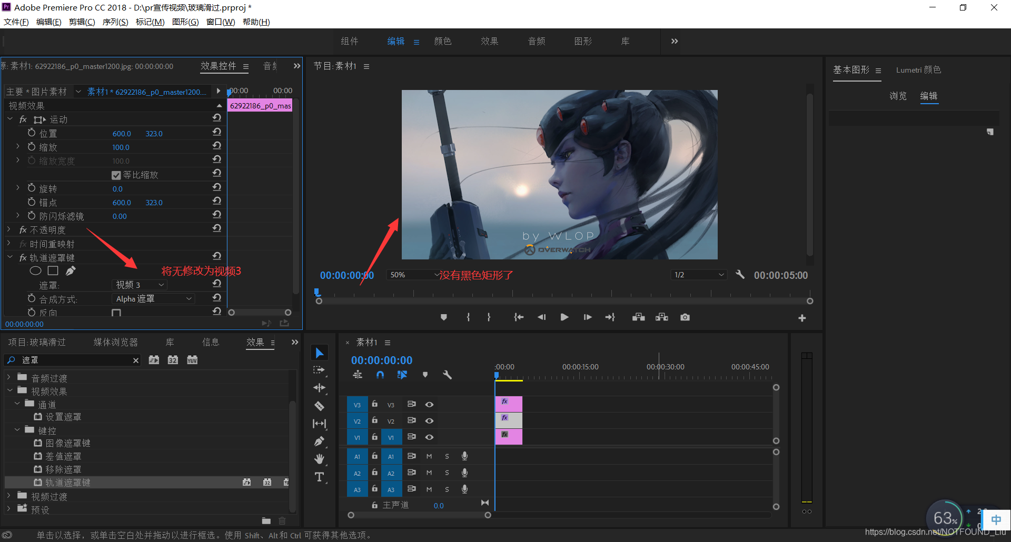Viewport: 1011px width, 542px height.
Task: Expand the Audio Transitions folder
Action: click(8, 378)
